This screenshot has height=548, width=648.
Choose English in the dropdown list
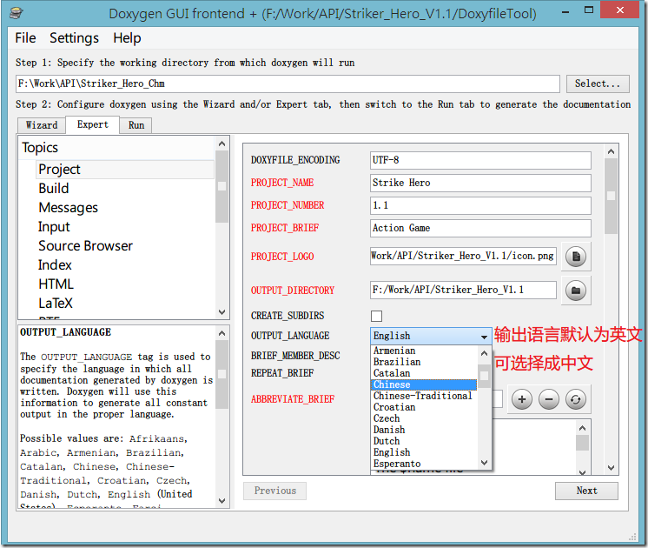click(x=424, y=452)
